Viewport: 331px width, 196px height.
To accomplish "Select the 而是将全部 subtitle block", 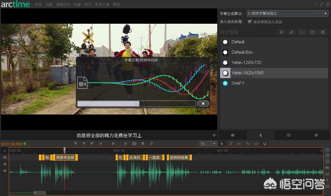I will (x=65, y=158).
